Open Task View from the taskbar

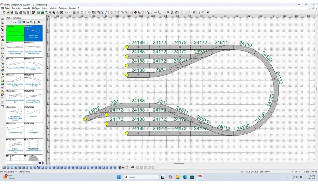163,177
